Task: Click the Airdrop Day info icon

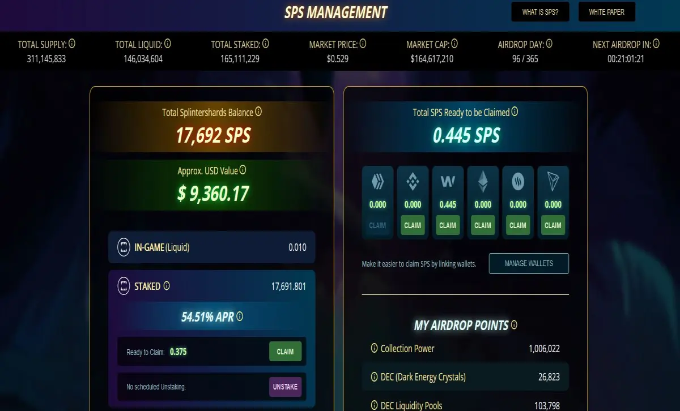Action: (x=549, y=44)
